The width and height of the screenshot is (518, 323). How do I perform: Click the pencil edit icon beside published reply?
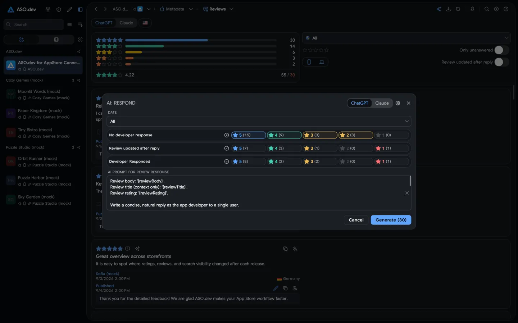[x=276, y=288]
